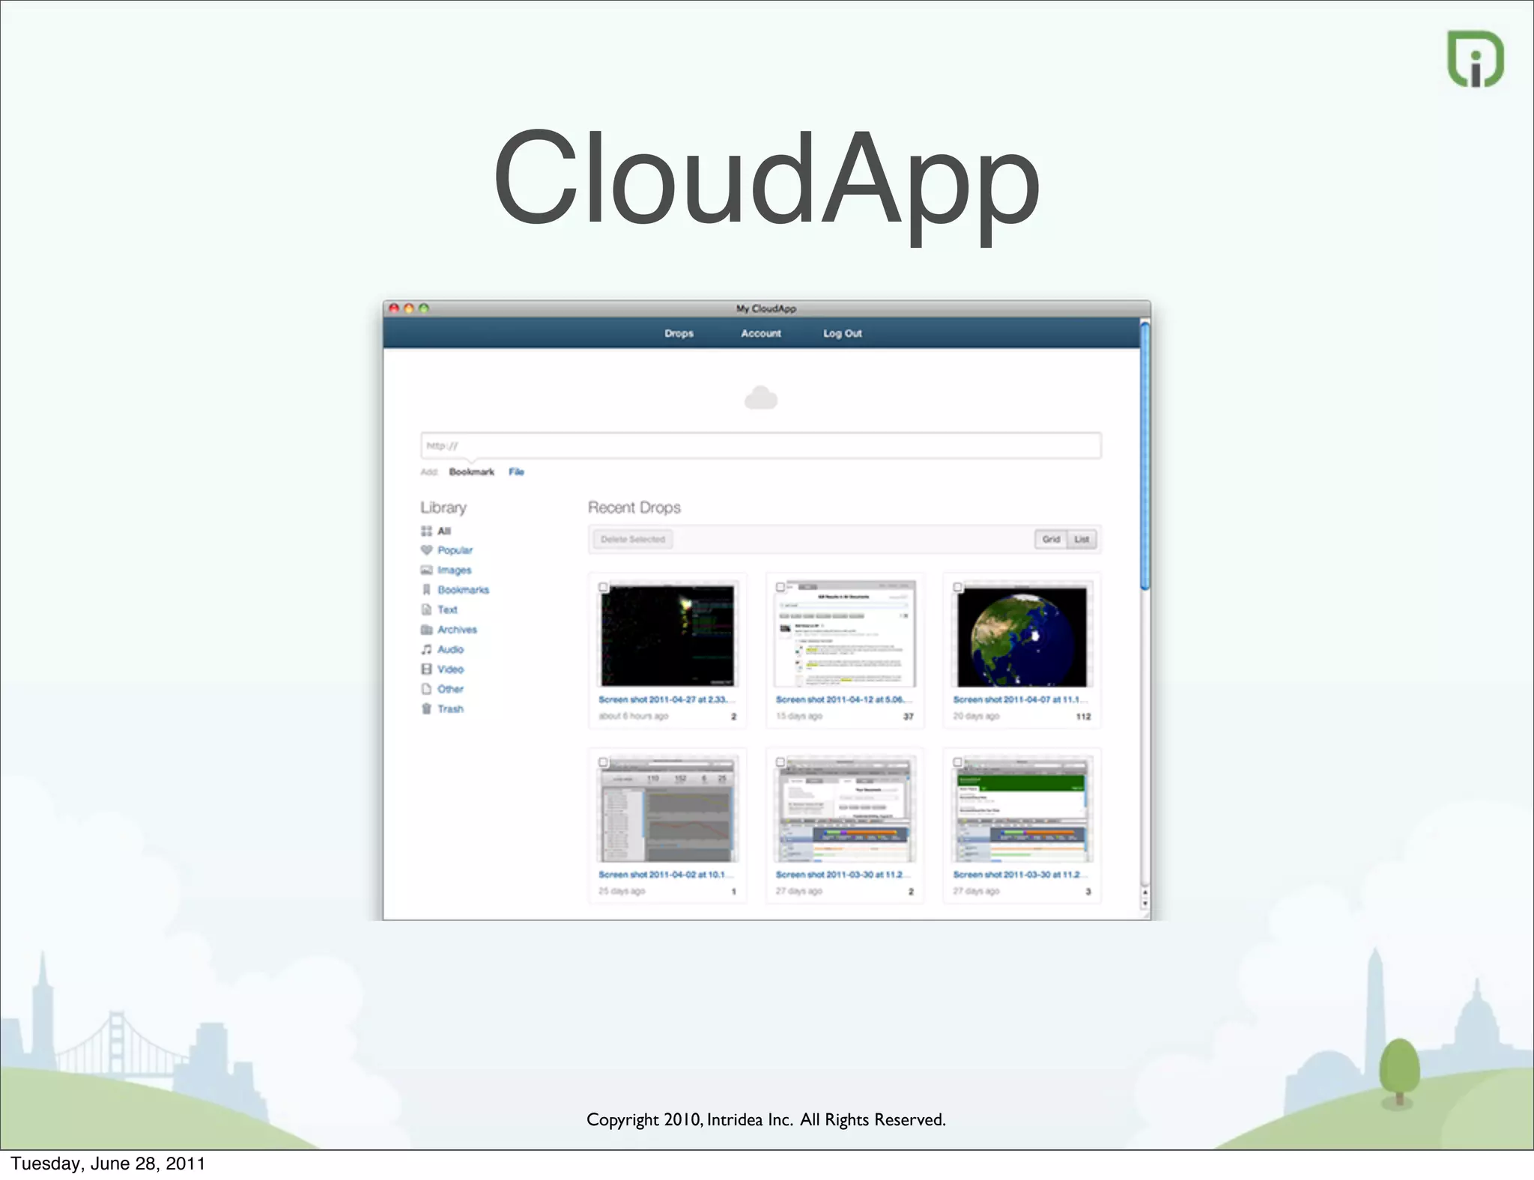Click the All library grid icon
This screenshot has height=1180, width=1534.
pyautogui.click(x=426, y=531)
